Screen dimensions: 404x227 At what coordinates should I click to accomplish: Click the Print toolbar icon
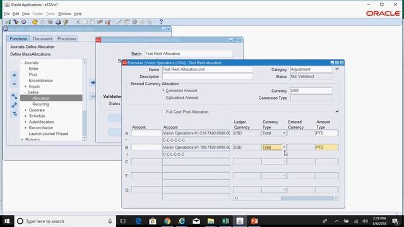point(58,22)
